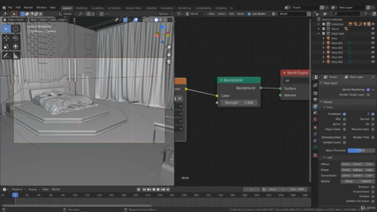Screen dimensions: 377x212
Task: Open the Texture properties tab
Action: [x=315, y=155]
